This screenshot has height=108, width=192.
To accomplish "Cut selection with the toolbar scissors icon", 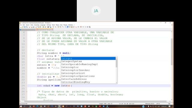I will click(x=36, y=27).
